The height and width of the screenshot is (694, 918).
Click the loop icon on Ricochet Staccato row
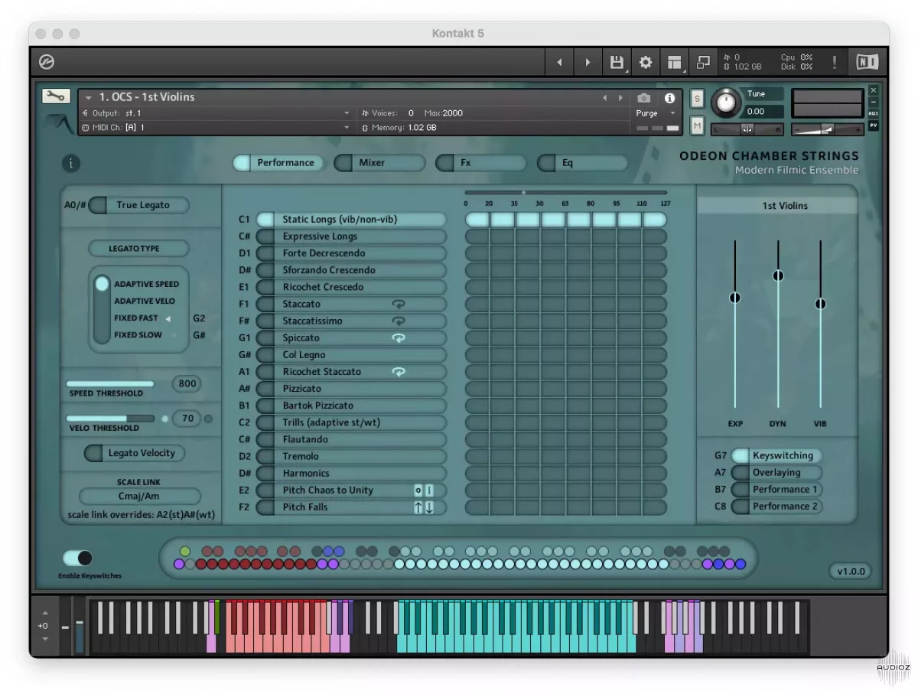[399, 372]
